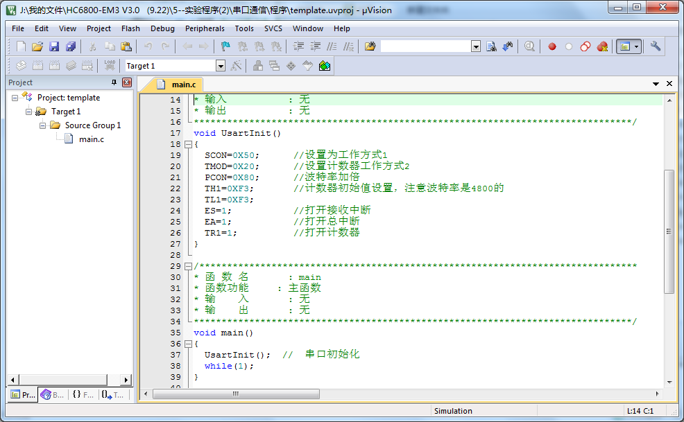Open the Peripherals menu
The height and width of the screenshot is (422, 684).
(205, 28)
